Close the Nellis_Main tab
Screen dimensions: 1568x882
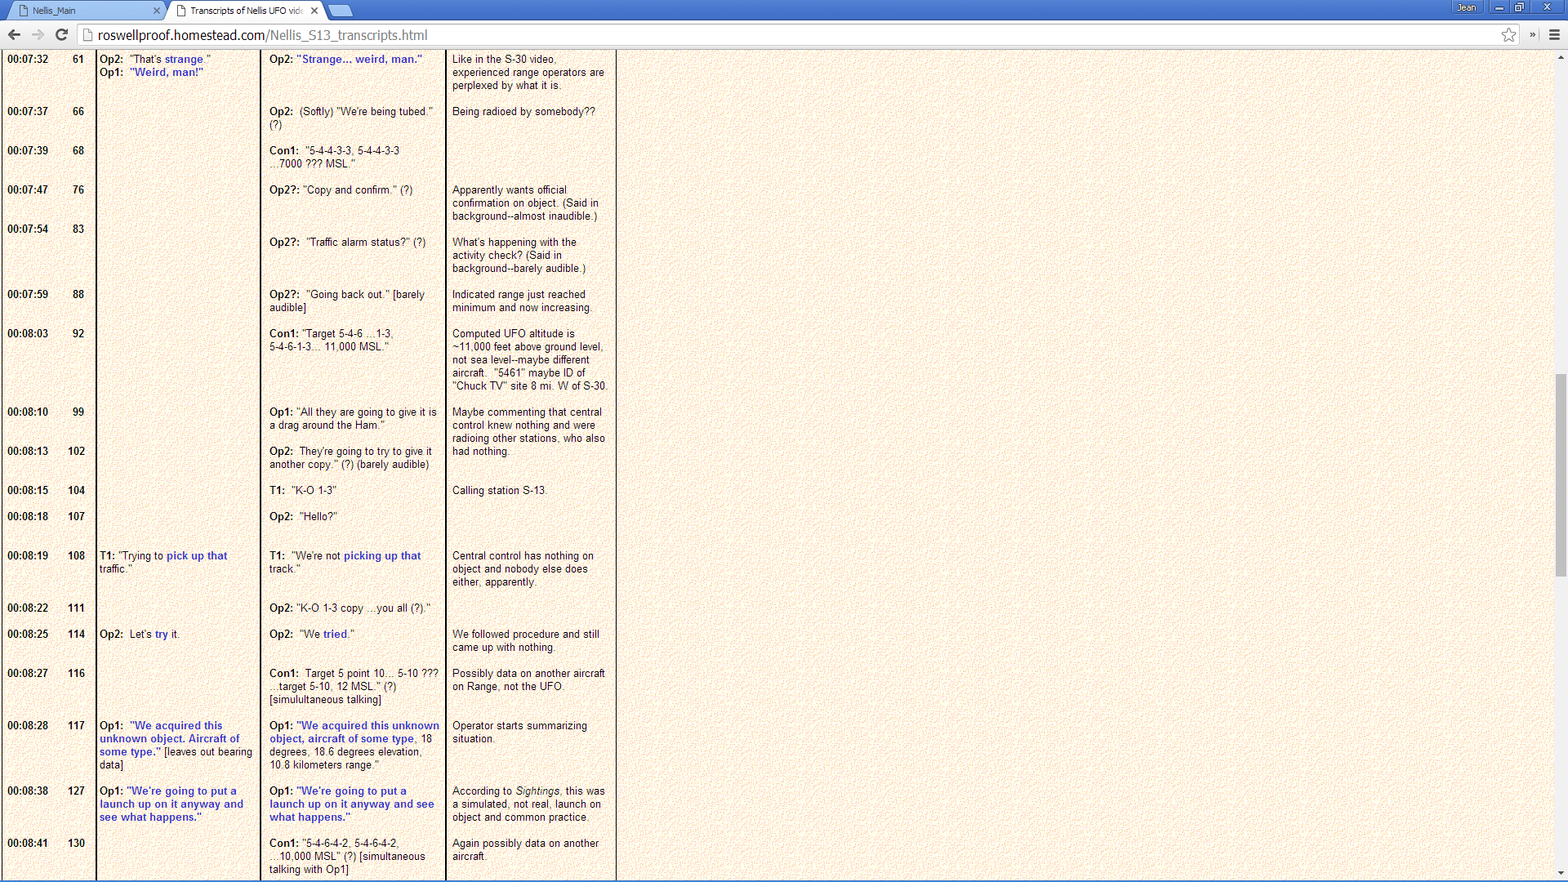157,11
